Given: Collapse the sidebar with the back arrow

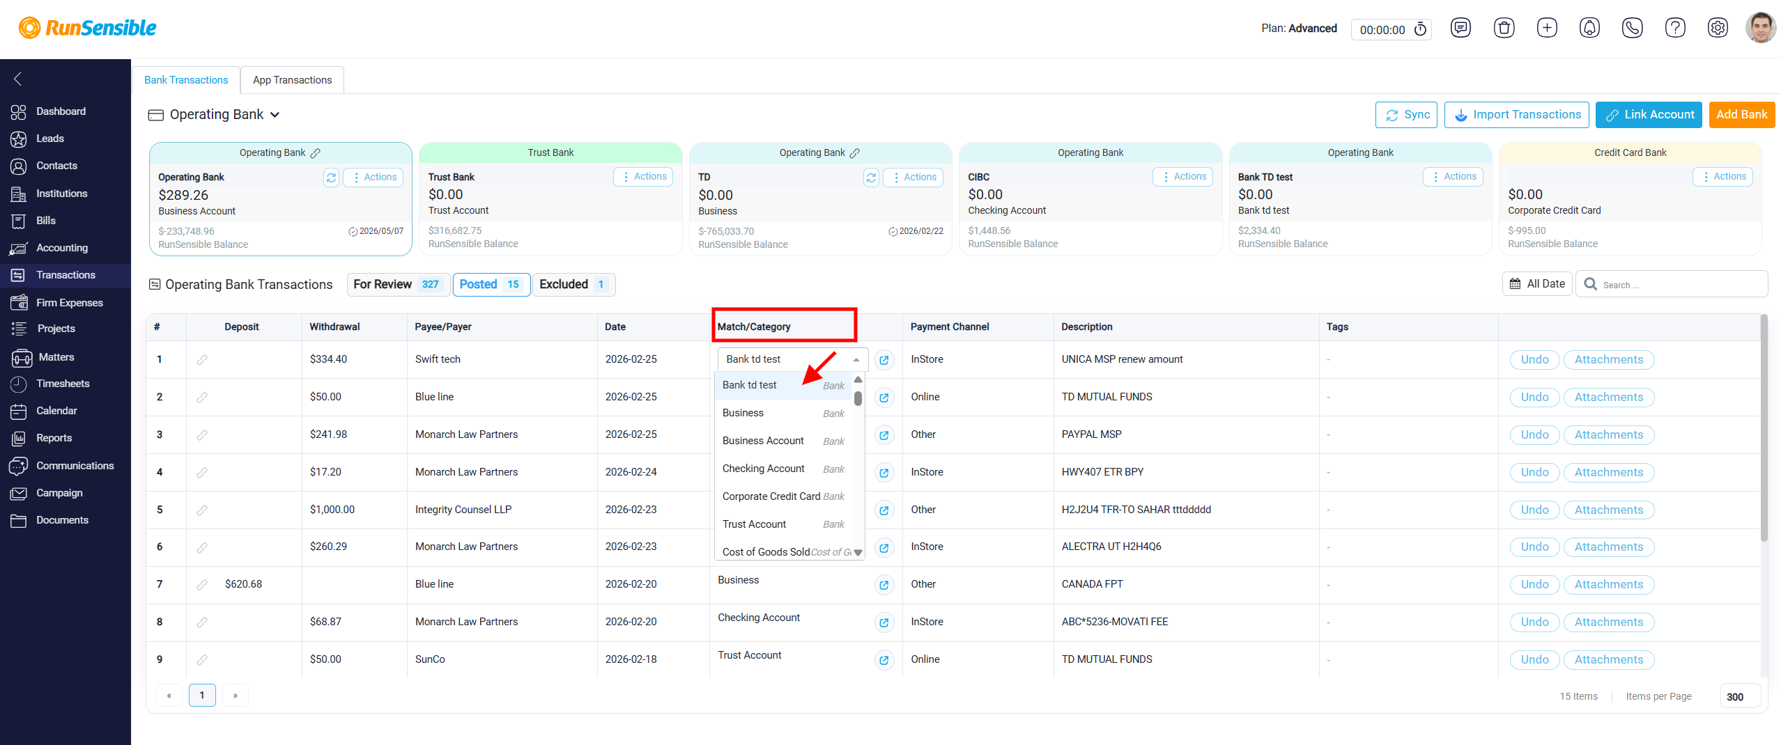Looking at the screenshot, I should tap(18, 79).
